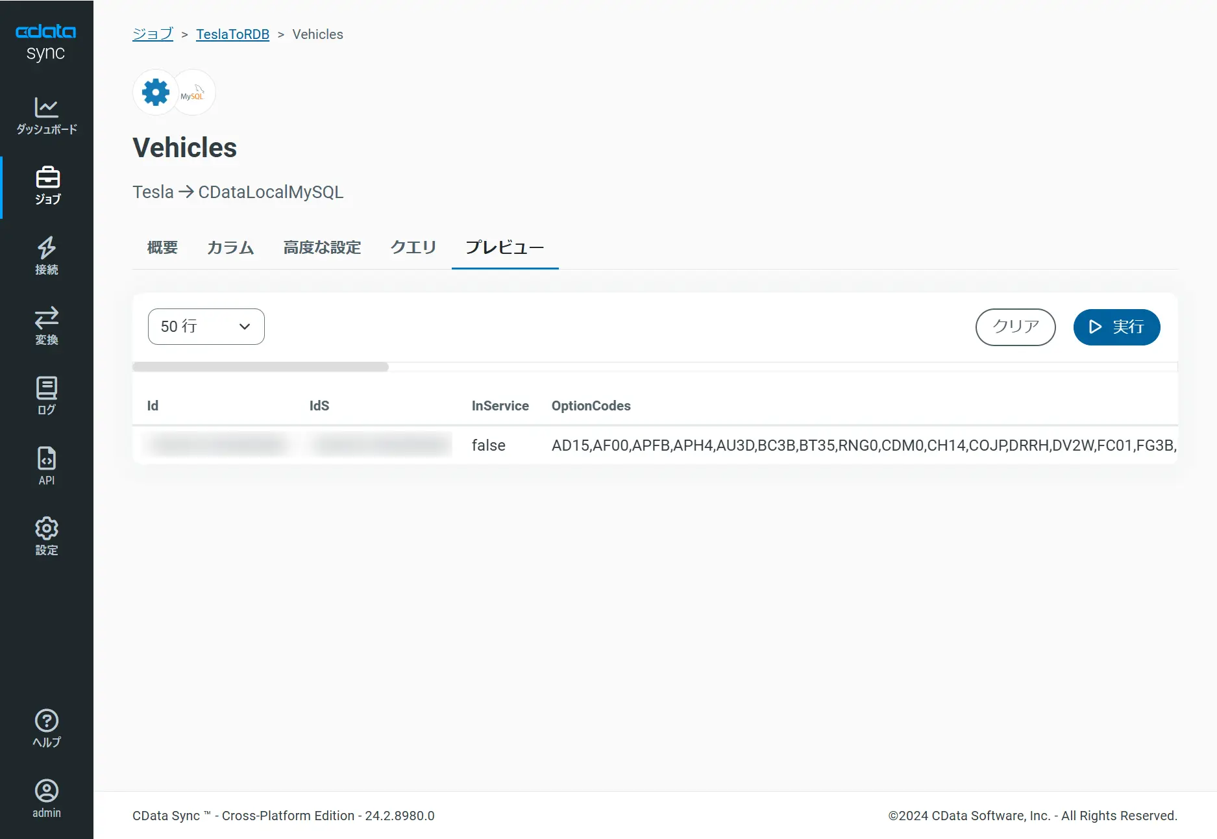Click the blurred Id cell value
The image size is (1217, 839).
(x=217, y=445)
